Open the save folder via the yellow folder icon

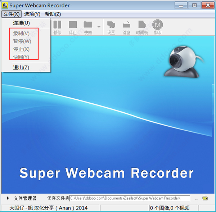[x=205, y=198]
